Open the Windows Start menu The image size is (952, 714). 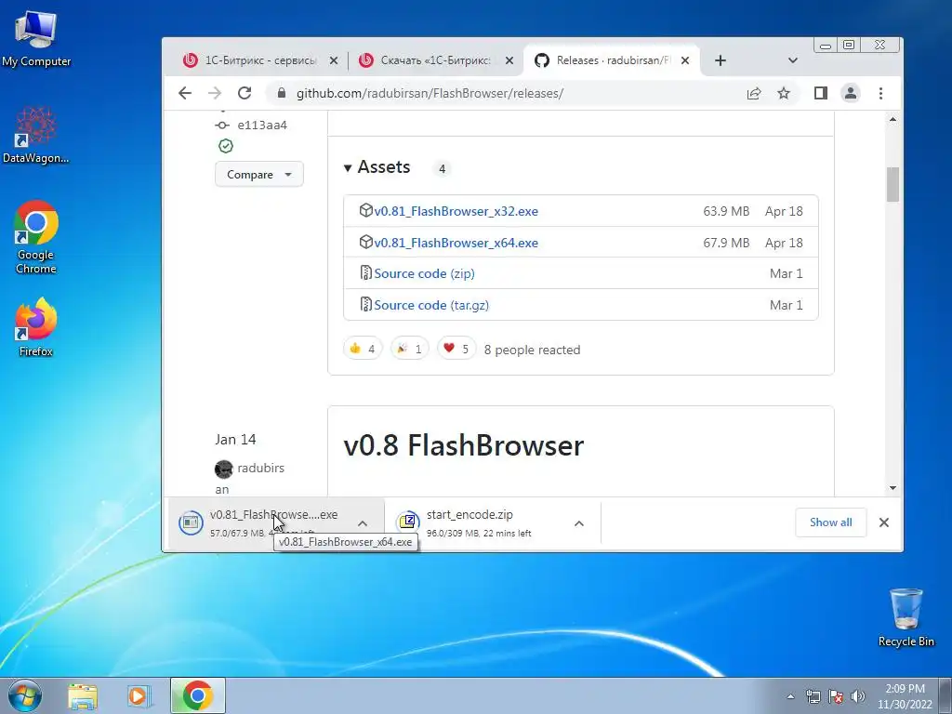pos(25,695)
